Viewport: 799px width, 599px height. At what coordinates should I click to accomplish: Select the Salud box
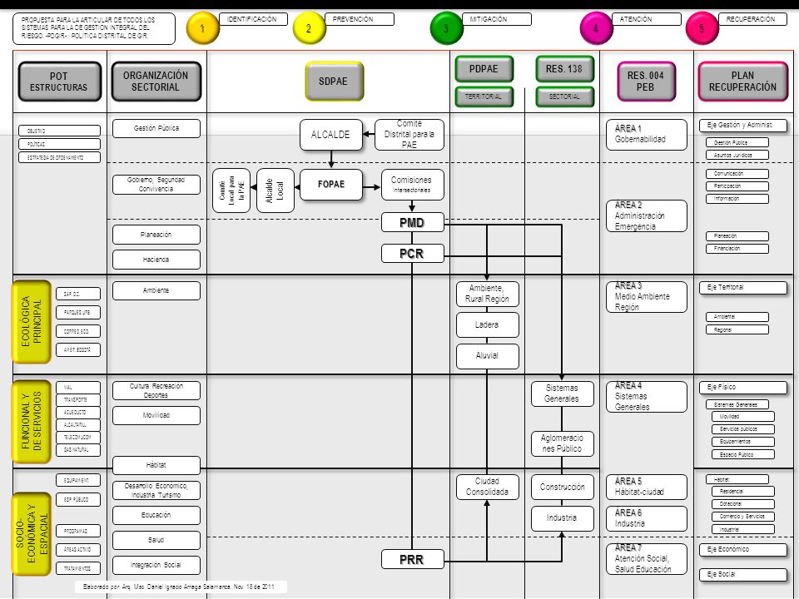point(156,540)
